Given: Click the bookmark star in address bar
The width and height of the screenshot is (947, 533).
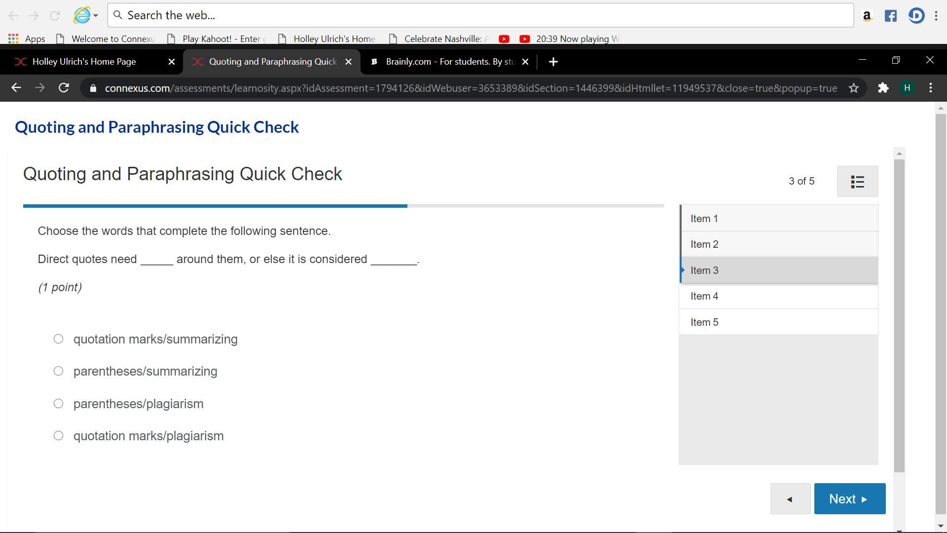Looking at the screenshot, I should (x=854, y=88).
